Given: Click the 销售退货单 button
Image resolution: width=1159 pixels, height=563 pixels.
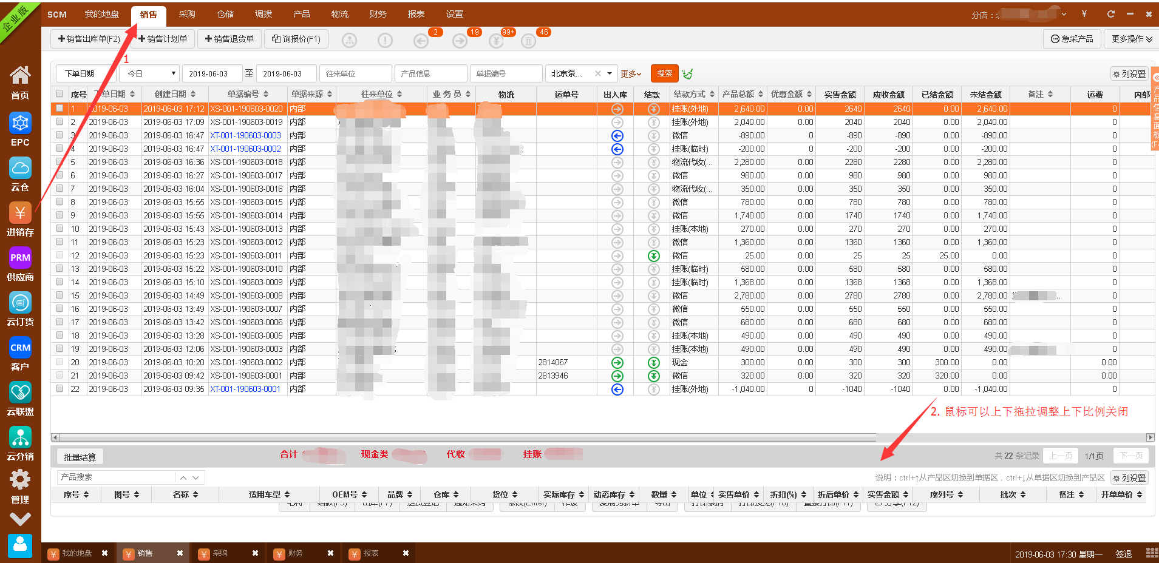Looking at the screenshot, I should 229,39.
